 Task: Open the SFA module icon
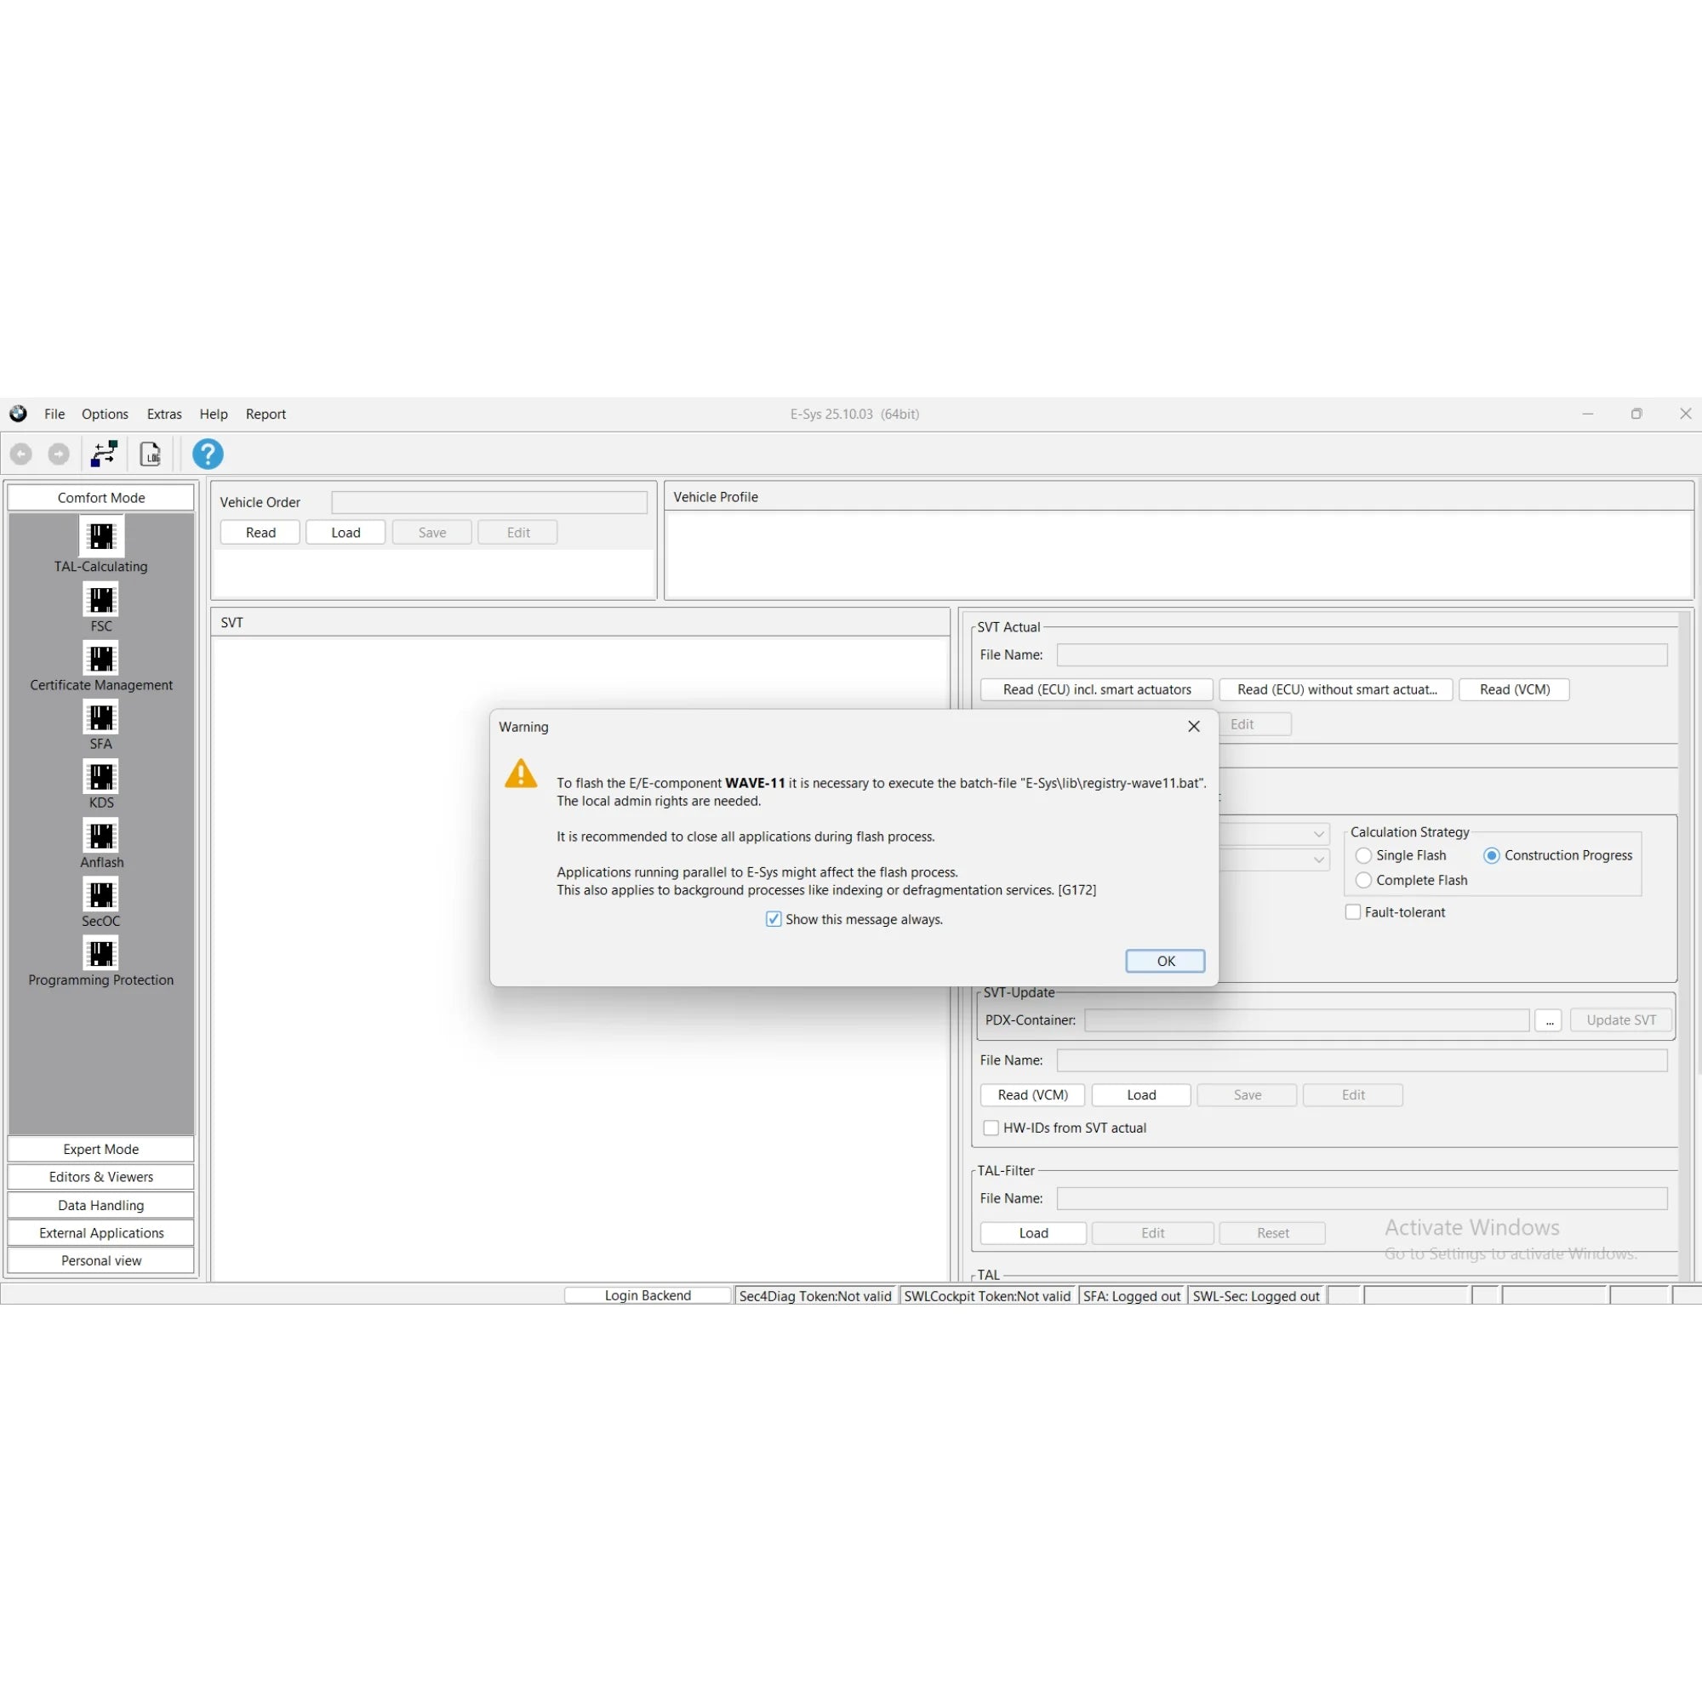pos(101,717)
